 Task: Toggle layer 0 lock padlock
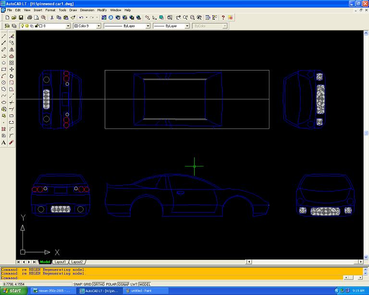pyautogui.click(x=37, y=26)
